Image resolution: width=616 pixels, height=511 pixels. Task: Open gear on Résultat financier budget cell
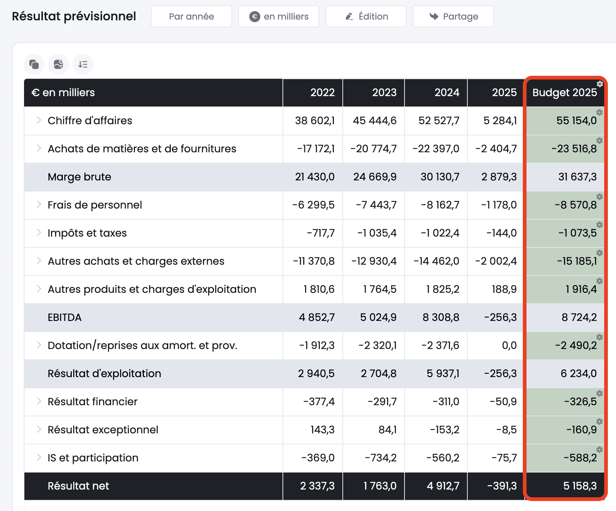tap(600, 393)
